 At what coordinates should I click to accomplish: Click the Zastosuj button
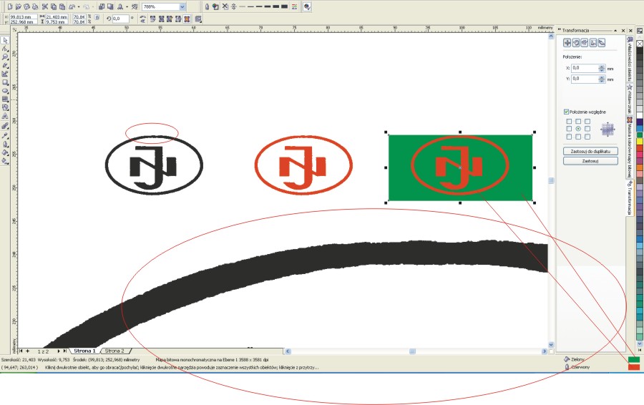click(590, 162)
